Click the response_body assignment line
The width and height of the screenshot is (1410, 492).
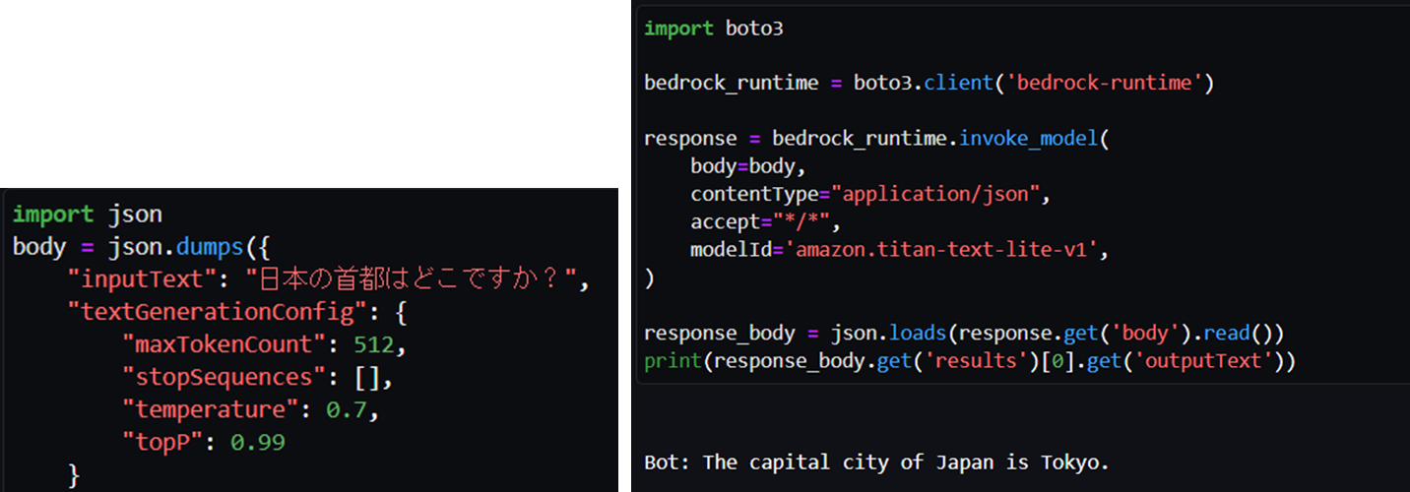tap(964, 333)
